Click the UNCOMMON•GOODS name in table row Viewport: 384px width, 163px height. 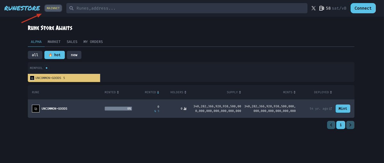(54, 109)
